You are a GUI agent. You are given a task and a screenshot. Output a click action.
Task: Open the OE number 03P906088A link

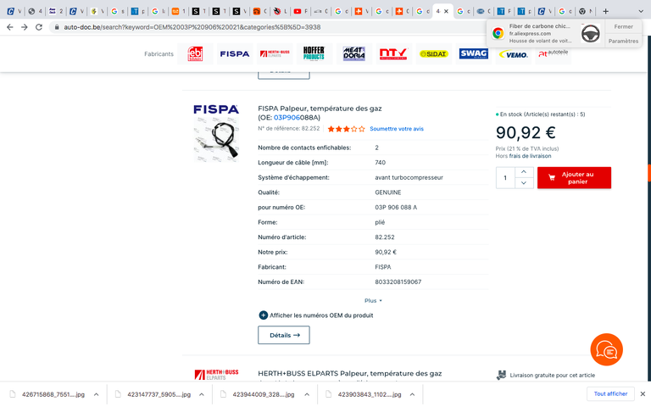pos(297,118)
